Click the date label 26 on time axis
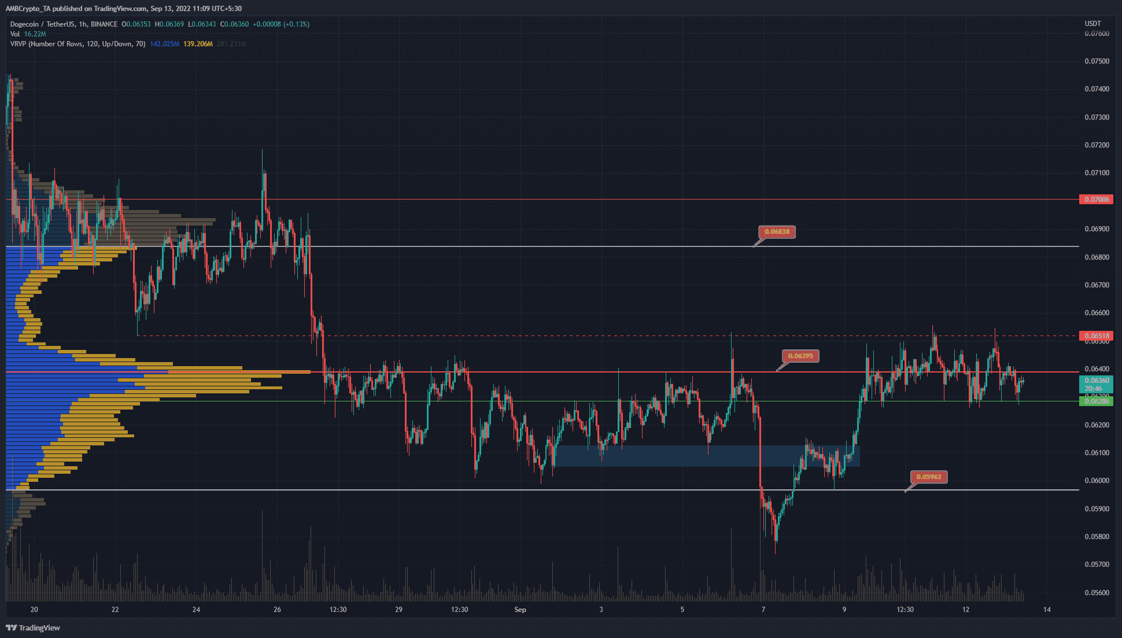 pyautogui.click(x=277, y=610)
